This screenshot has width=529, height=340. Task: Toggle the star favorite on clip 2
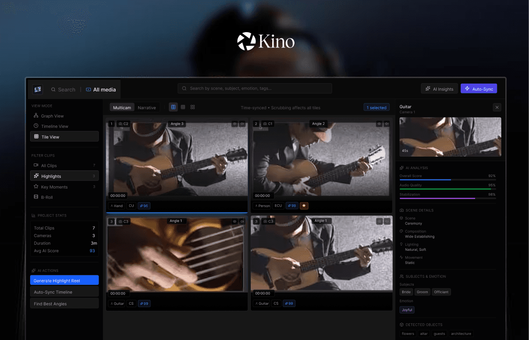click(304, 205)
